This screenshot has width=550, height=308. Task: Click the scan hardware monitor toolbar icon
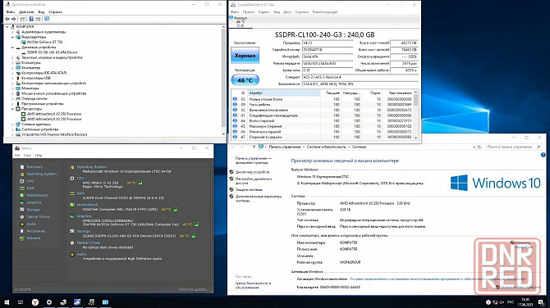(47, 19)
